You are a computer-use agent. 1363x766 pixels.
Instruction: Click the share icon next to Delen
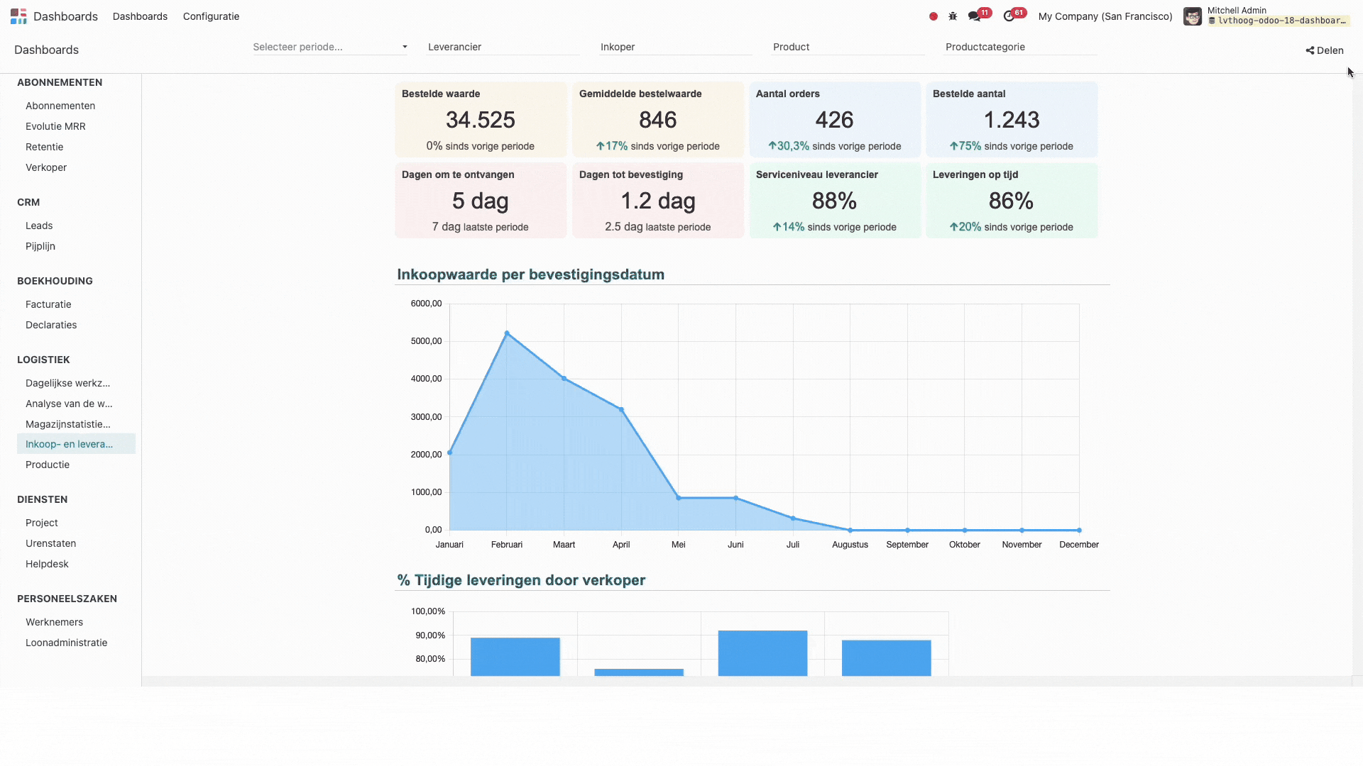click(1308, 50)
